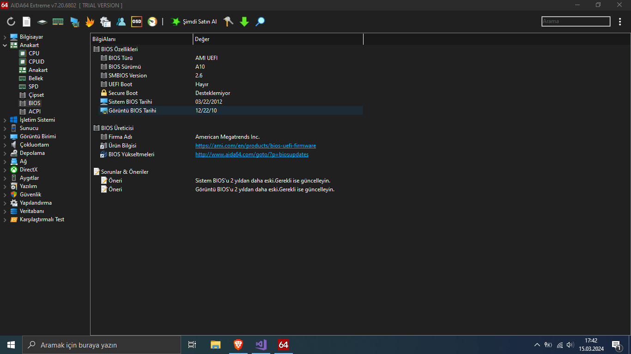The image size is (631, 354).
Task: Open the three-dot menu in toolbar
Action: (620, 22)
